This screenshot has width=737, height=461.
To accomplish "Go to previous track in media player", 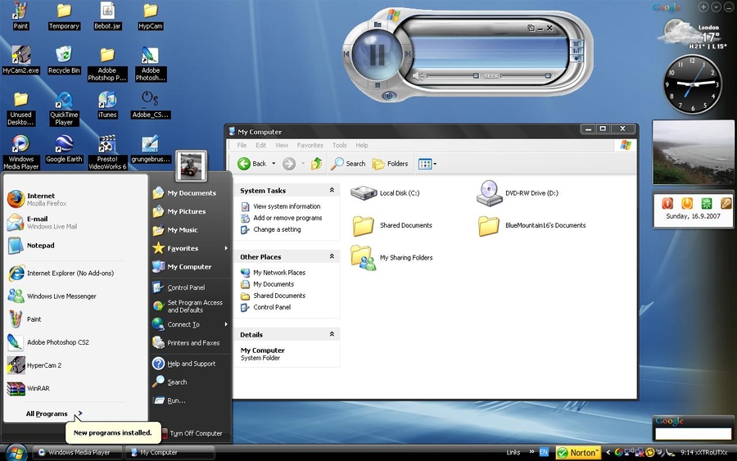I will (346, 54).
